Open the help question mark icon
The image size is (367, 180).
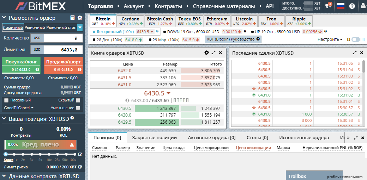(x=352, y=6)
